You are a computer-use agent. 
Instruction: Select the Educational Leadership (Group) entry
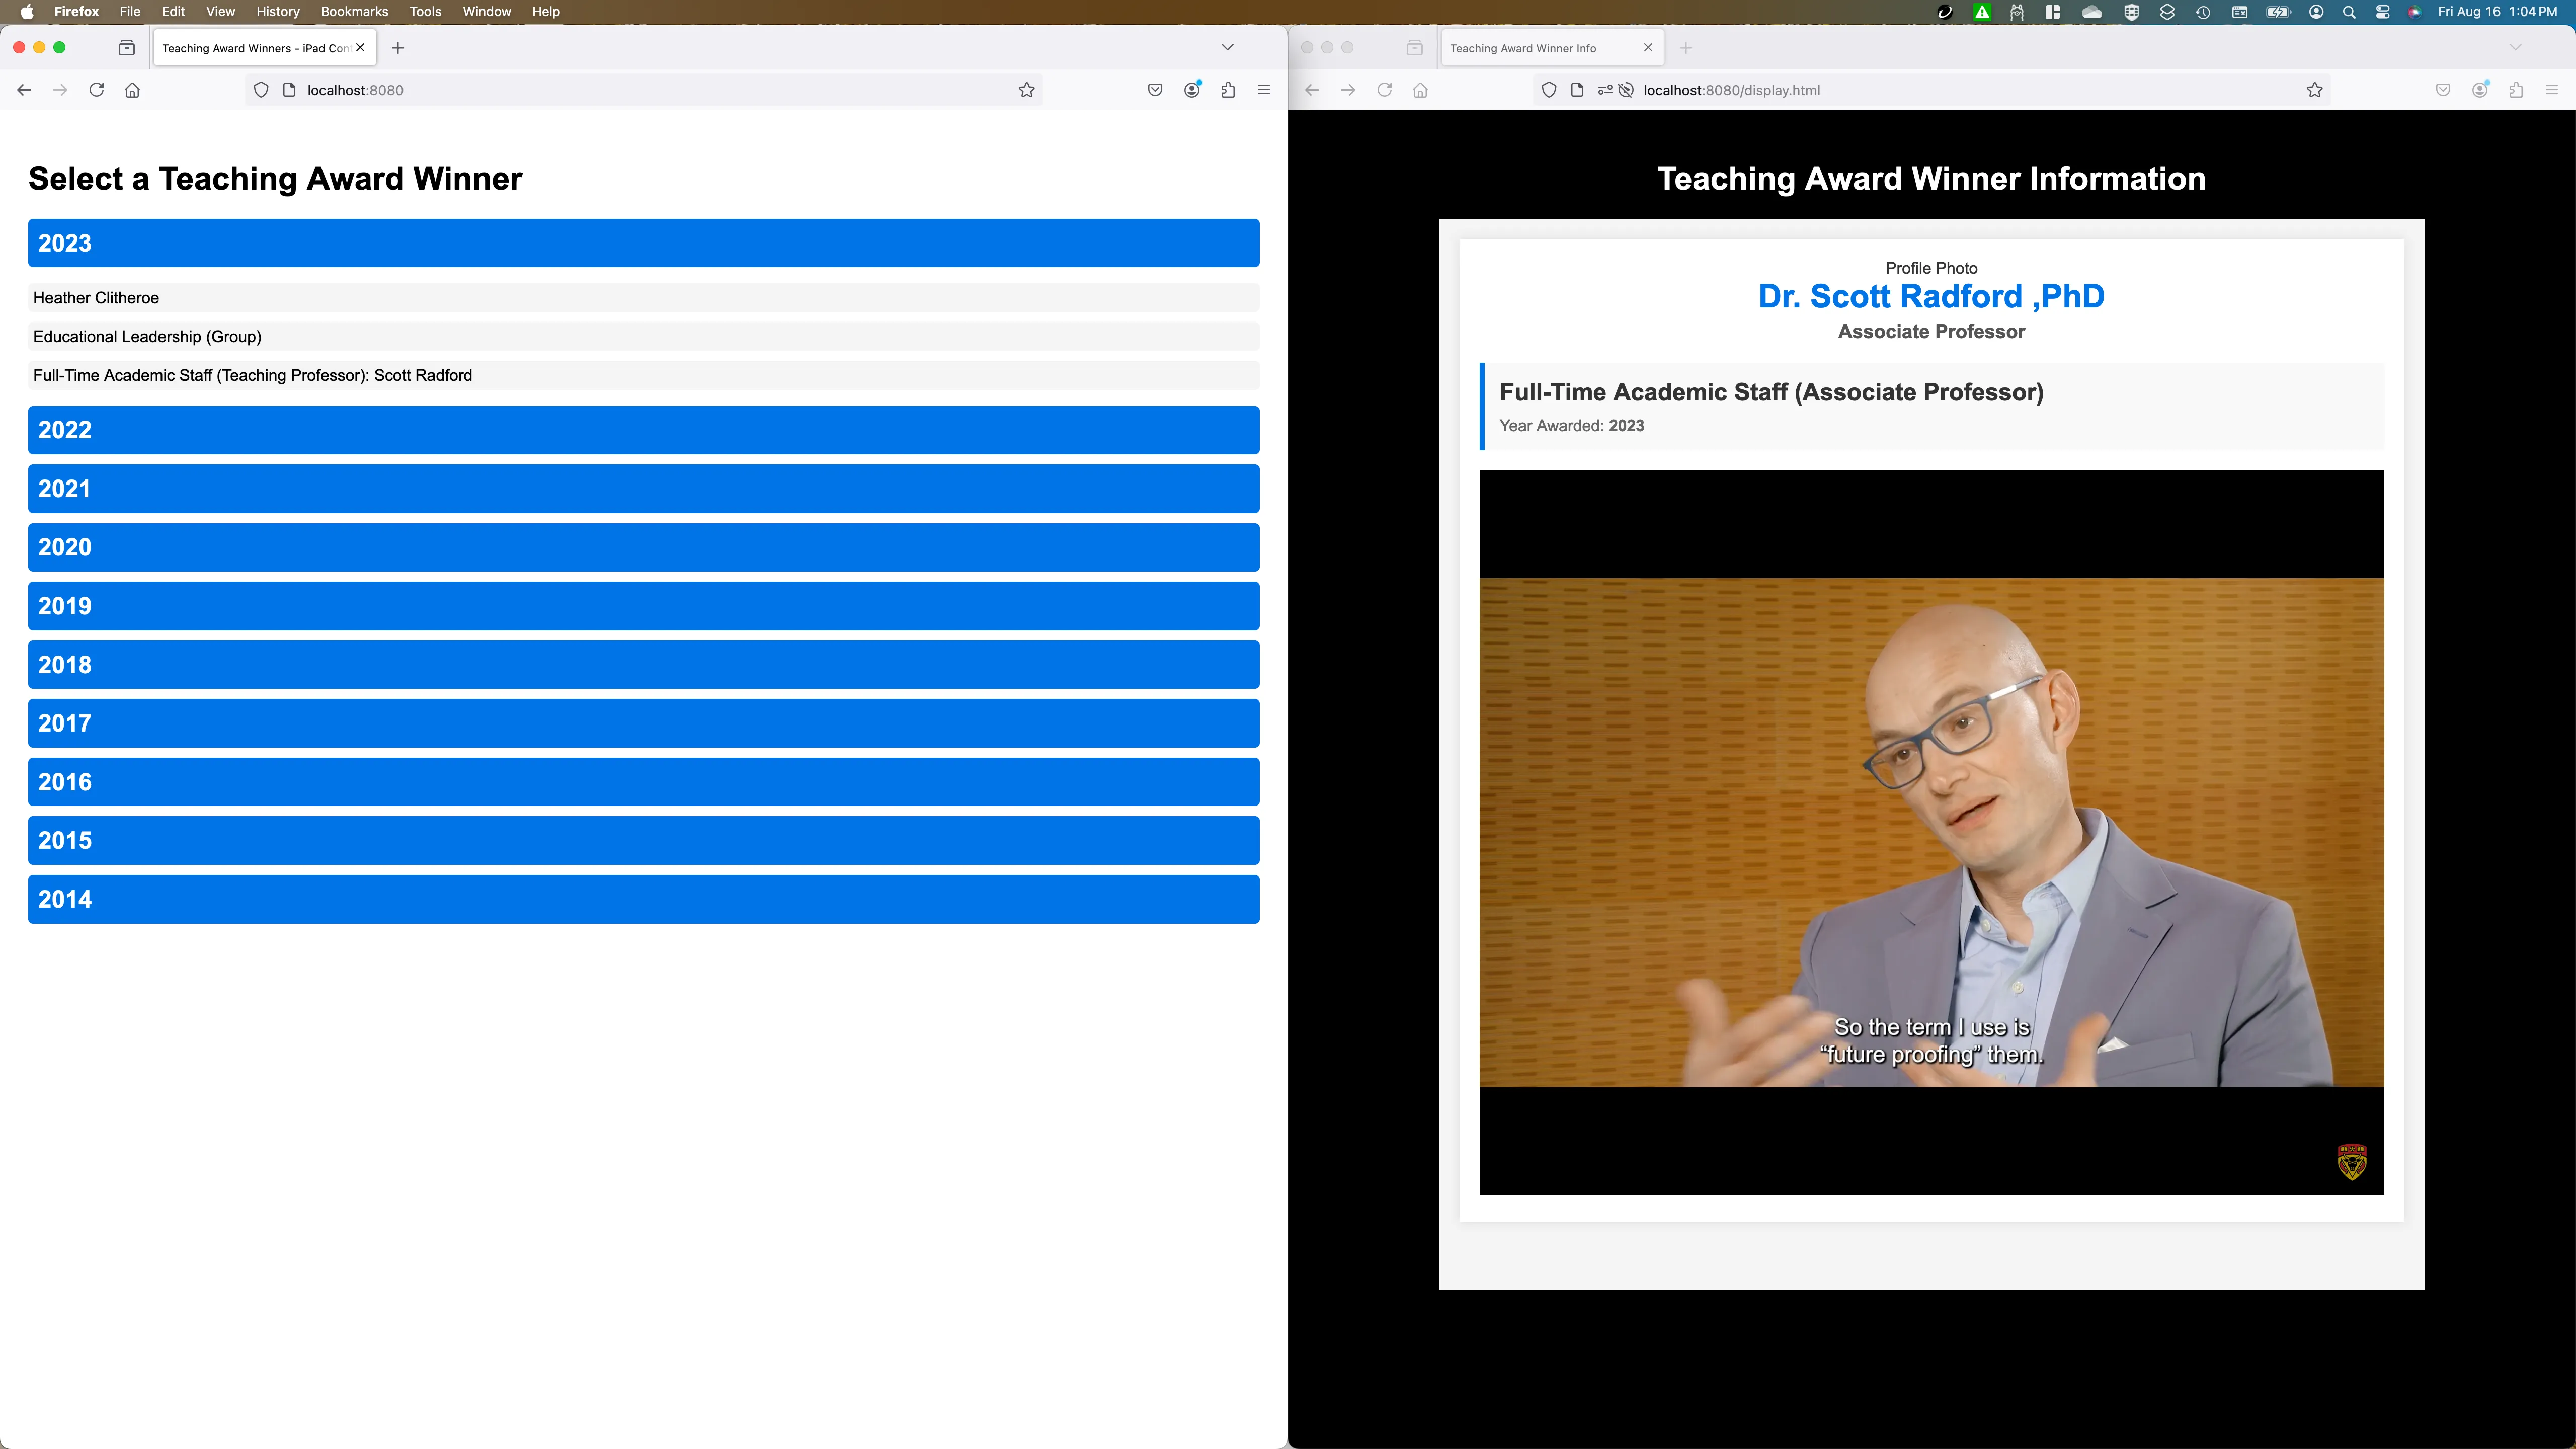147,337
